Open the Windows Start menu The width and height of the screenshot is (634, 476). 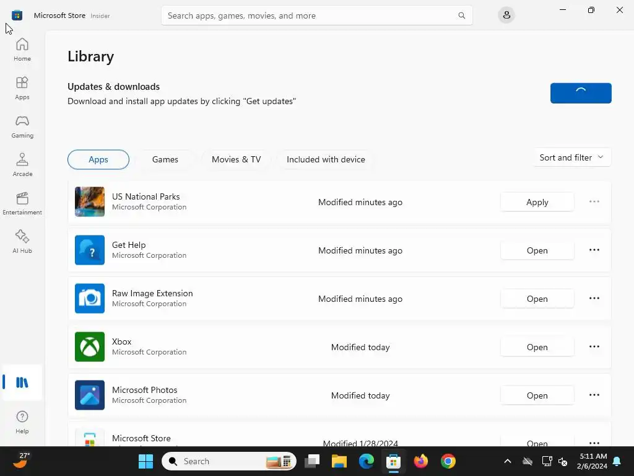[x=145, y=461]
